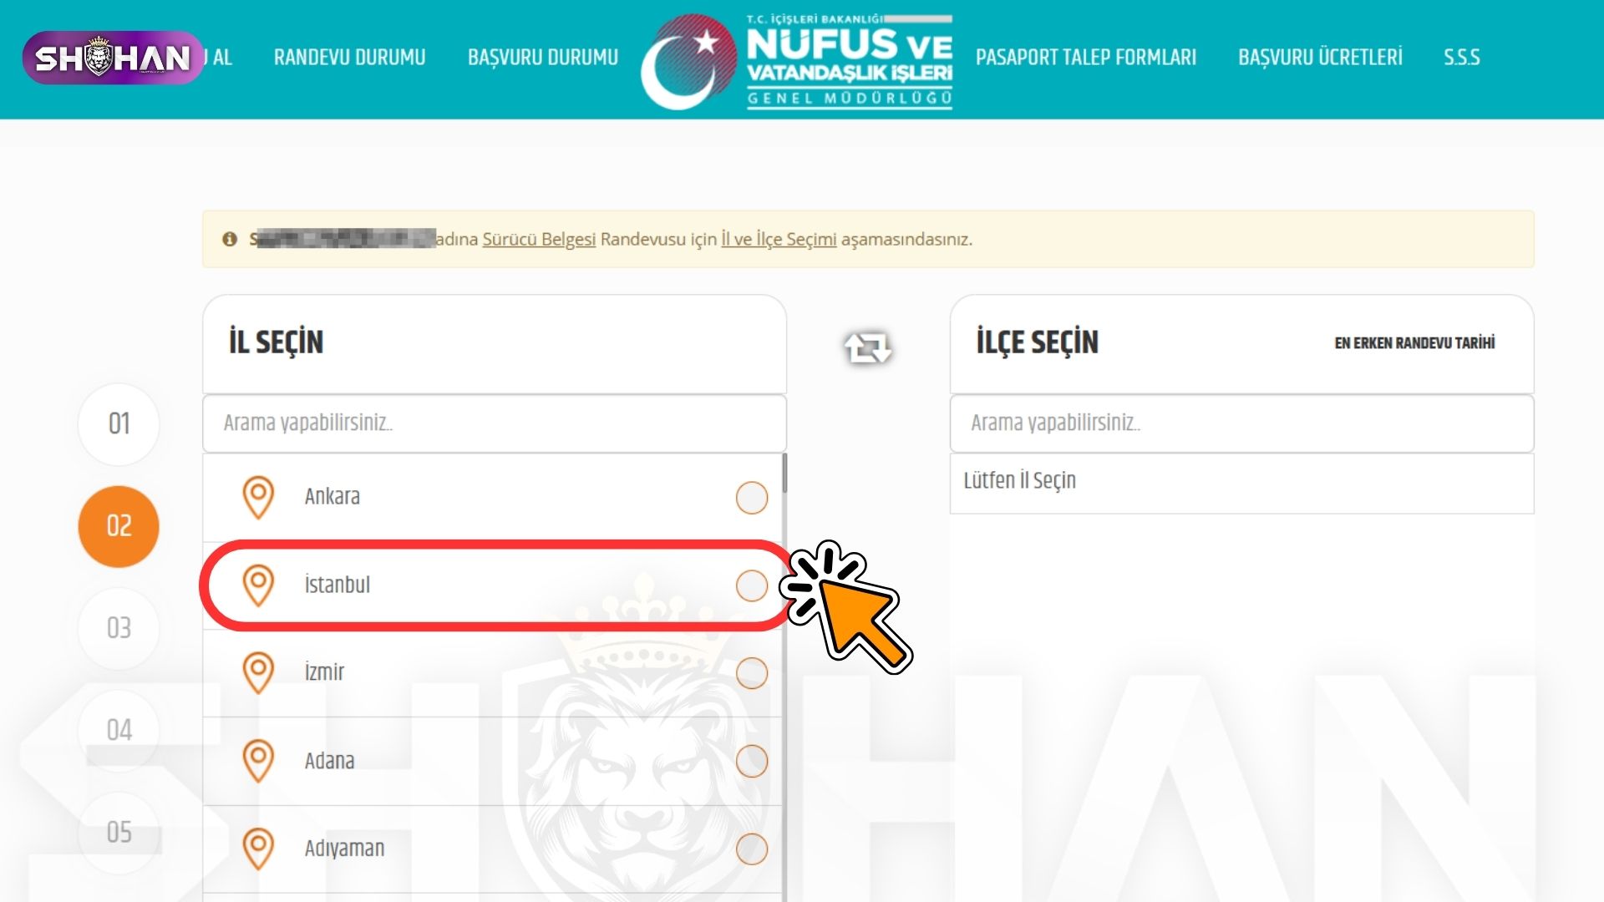Click the Ankara location pin icon
Image resolution: width=1604 pixels, height=902 pixels.
coord(258,497)
